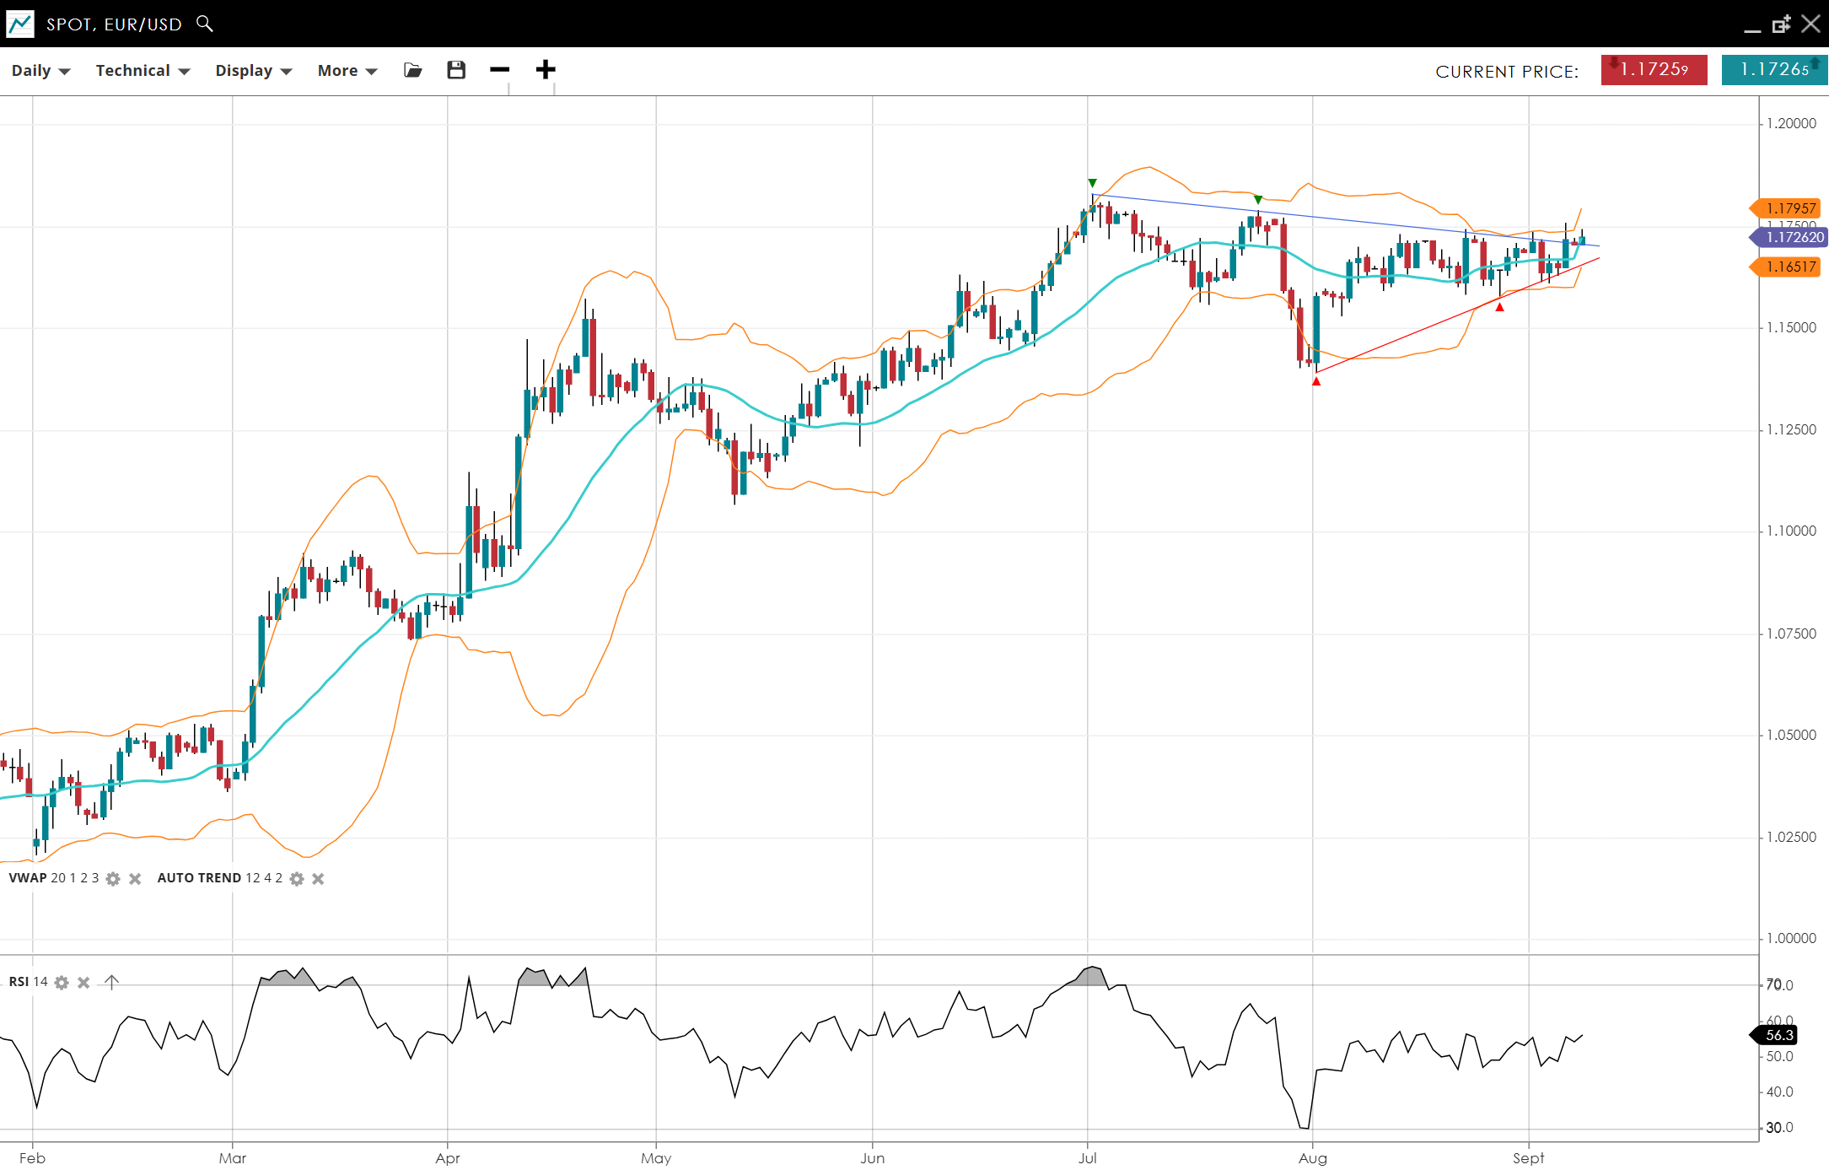The height and width of the screenshot is (1170, 1829).
Task: Expand the Daily timeframe dropdown
Action: [40, 71]
